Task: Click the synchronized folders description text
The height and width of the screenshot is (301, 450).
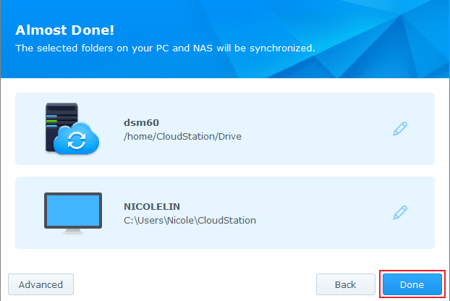Action: coord(165,48)
